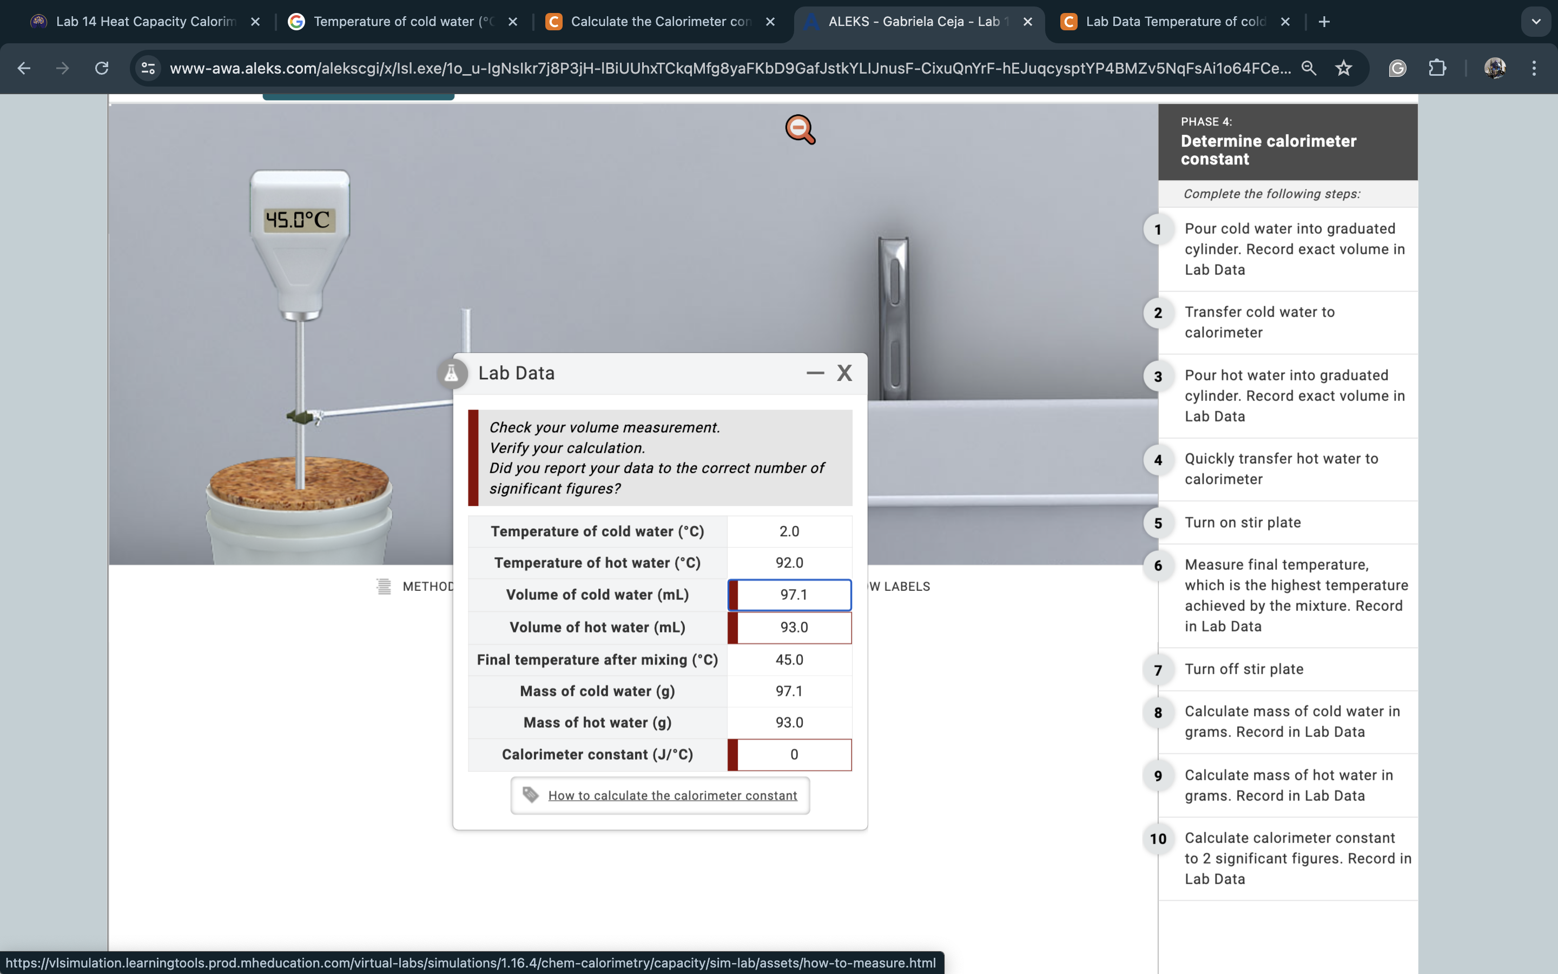
Task: Click the Grammarly extension icon
Action: click(x=1397, y=68)
